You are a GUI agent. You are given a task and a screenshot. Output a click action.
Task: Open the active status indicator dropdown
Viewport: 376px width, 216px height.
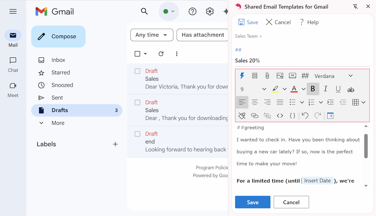pyautogui.click(x=169, y=11)
